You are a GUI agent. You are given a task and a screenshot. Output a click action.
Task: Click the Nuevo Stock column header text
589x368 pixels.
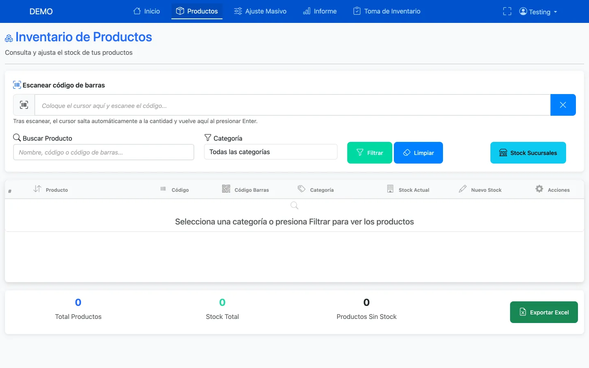pos(486,190)
